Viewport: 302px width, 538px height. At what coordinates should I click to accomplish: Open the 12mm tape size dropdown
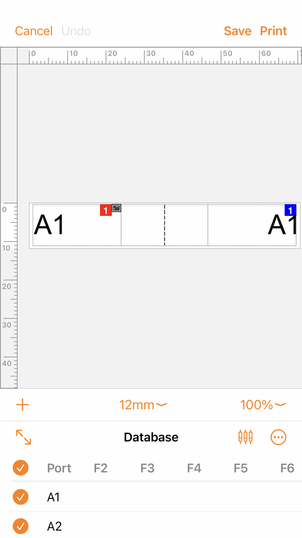click(143, 405)
